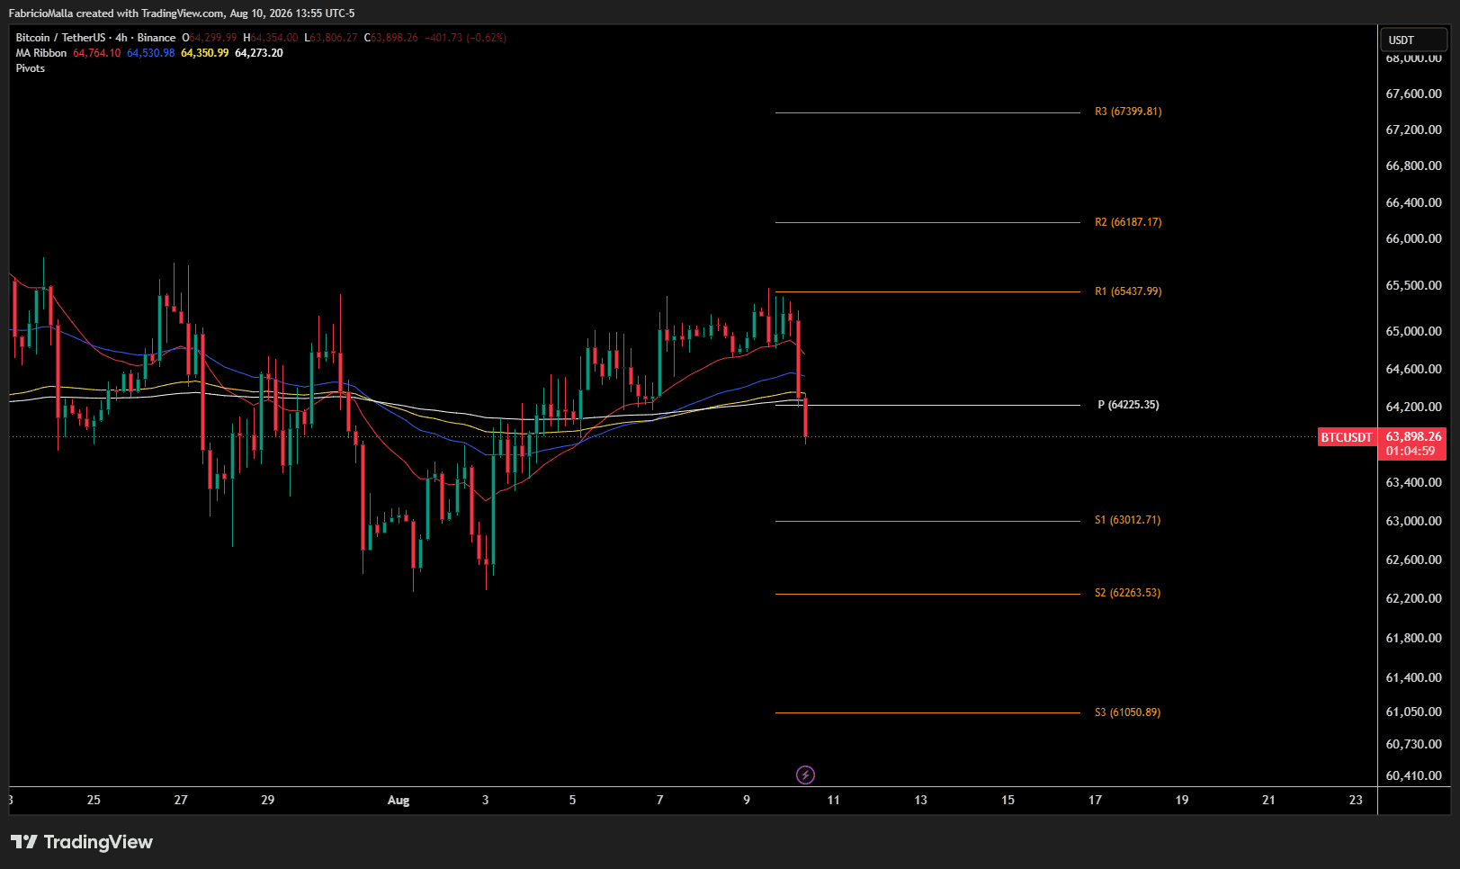Click date 25 on the time axis
Viewport: 1460px width, 869px height.
coord(94,800)
